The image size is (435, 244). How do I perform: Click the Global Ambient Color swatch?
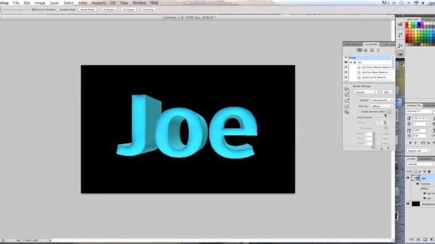[x=389, y=112]
